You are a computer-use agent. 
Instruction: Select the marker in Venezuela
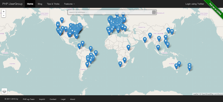click(83, 44)
